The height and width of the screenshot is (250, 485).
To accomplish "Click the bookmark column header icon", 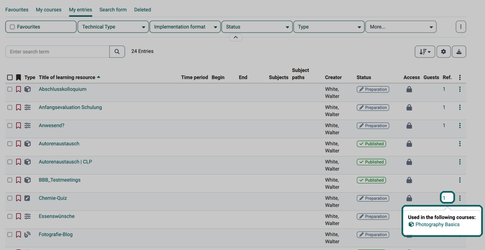I will coord(18,77).
